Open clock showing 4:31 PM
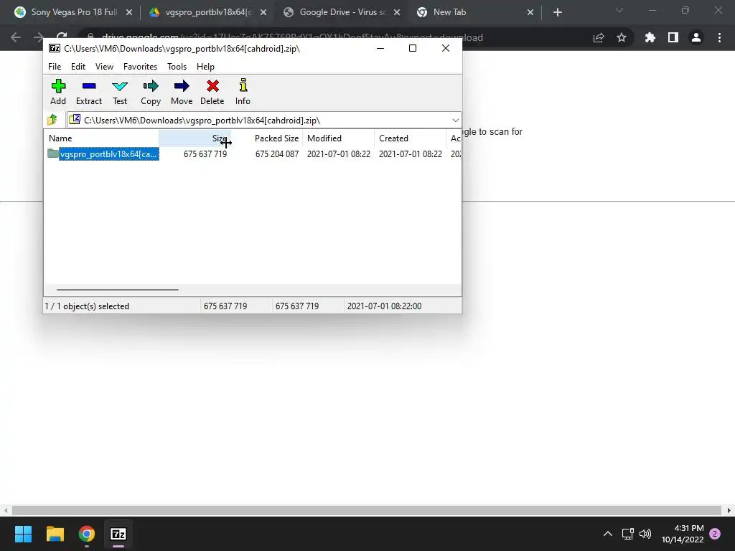 [x=683, y=534]
